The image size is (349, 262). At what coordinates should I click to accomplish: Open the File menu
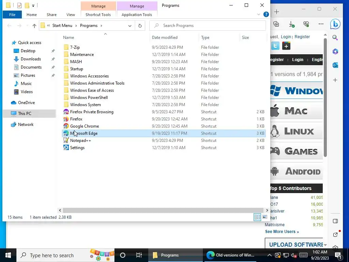(12, 15)
